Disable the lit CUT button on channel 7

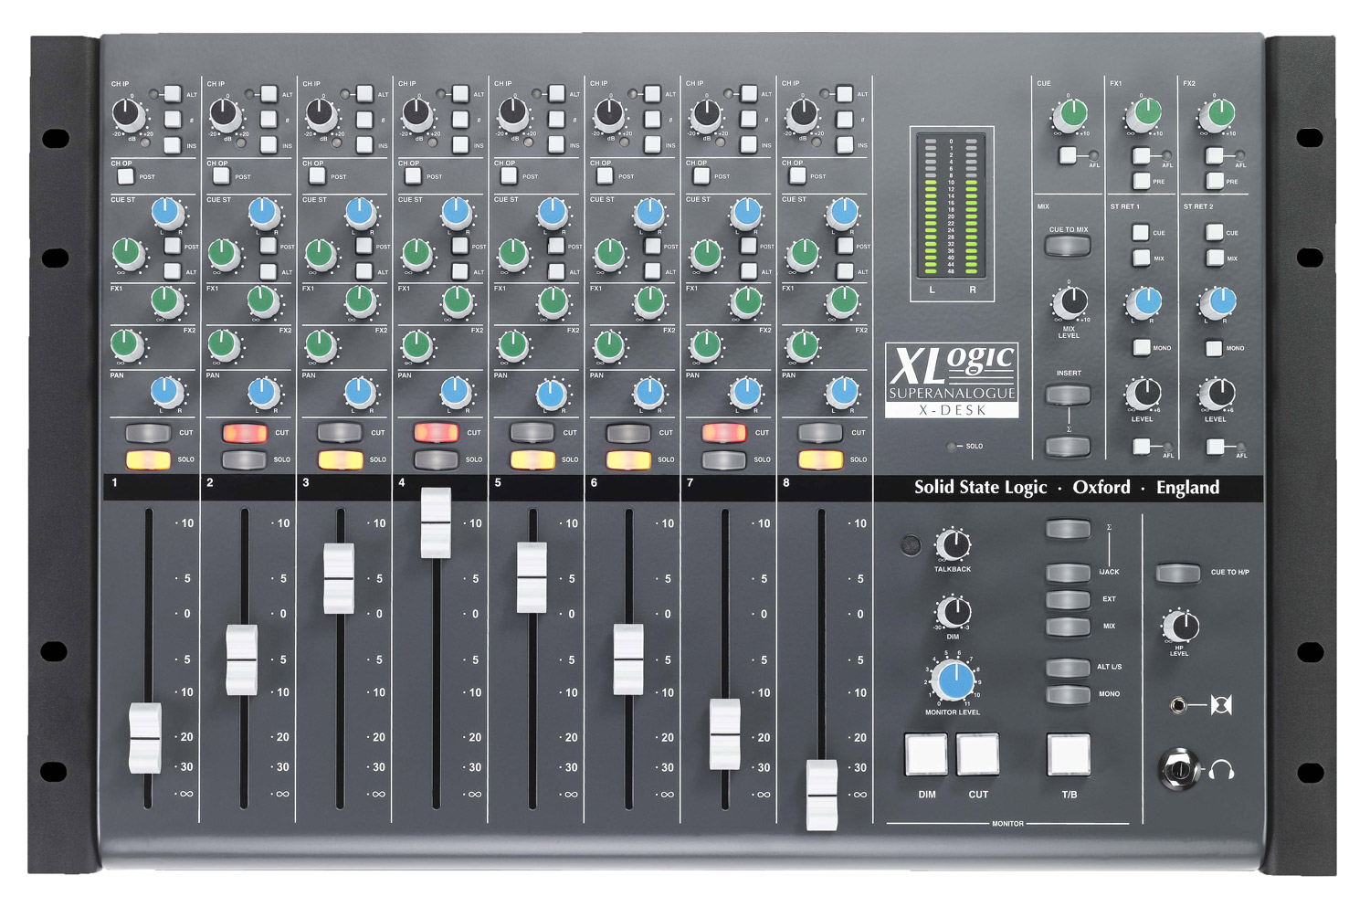click(x=724, y=433)
